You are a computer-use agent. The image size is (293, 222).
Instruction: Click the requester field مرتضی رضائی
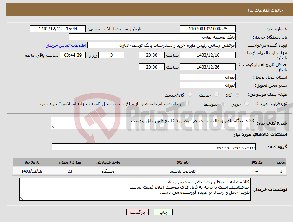162,45
